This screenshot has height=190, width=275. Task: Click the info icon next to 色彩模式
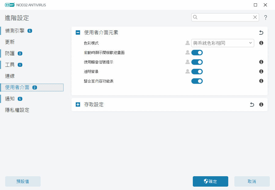coord(261,43)
